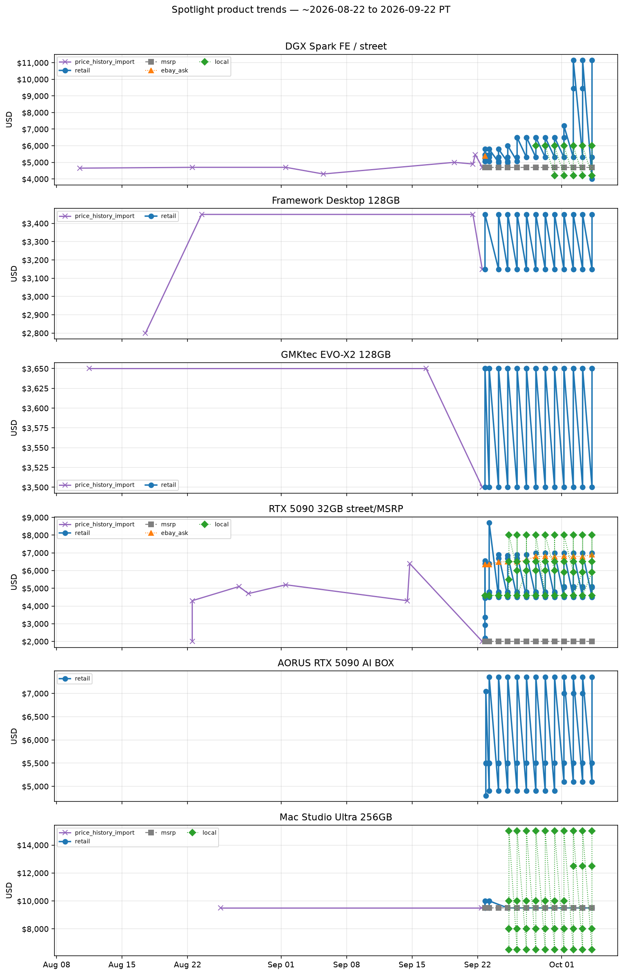
Task: Click the '$3,650' y-axis tick label
Action: (x=35, y=369)
